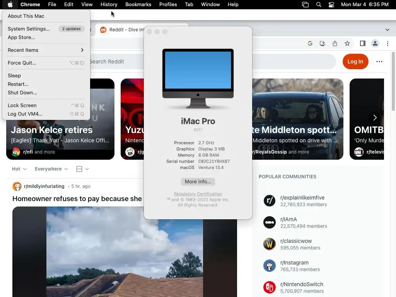Open Chrome profile avatar icon
Viewport: 396px width, 297px height.
coord(375,43)
